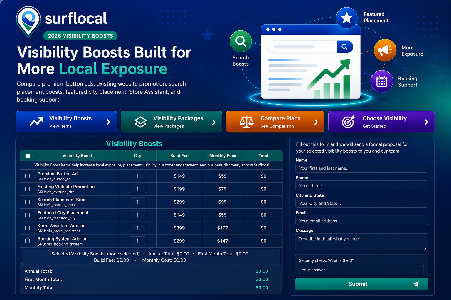This screenshot has height=300, width=451.
Task: Click the Phone input field
Action: [x=361, y=185]
